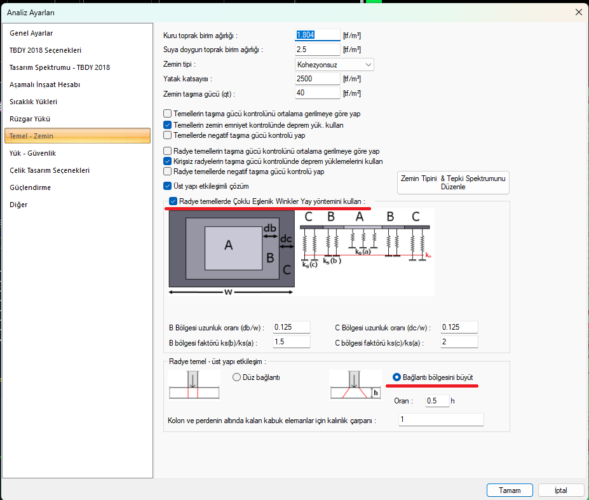Select Bağlantı bölgesini büyüt radio option

point(396,377)
